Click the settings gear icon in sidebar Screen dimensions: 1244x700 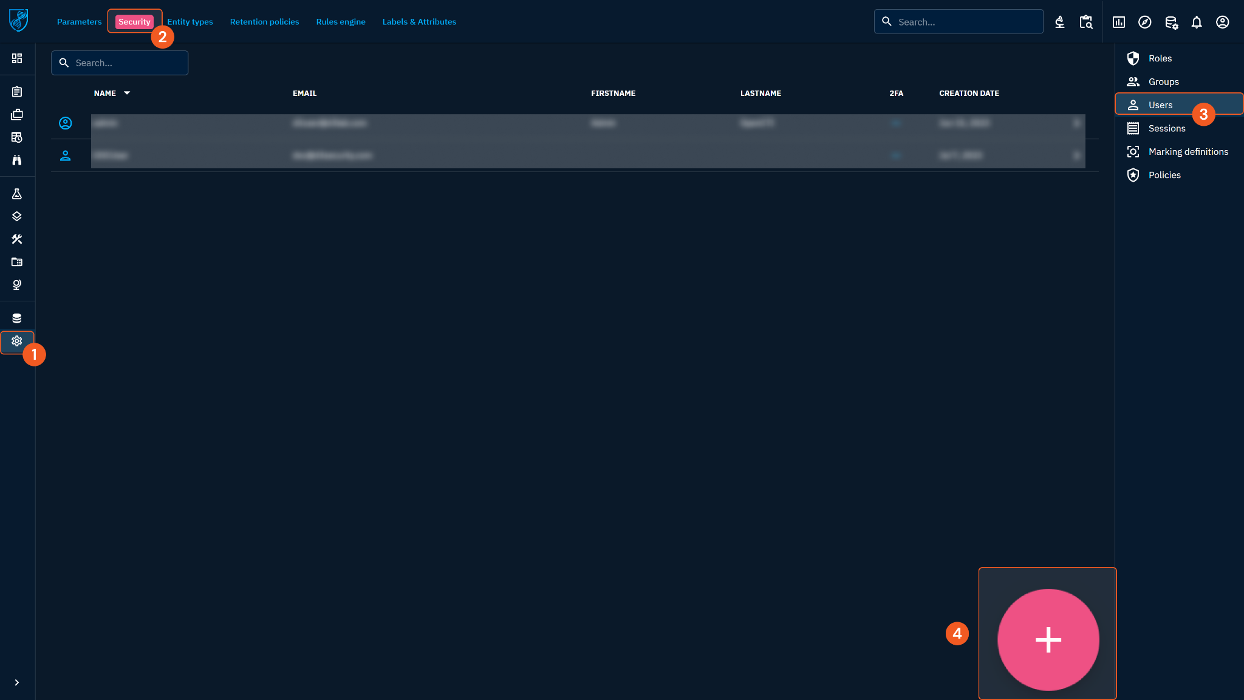pyautogui.click(x=17, y=341)
